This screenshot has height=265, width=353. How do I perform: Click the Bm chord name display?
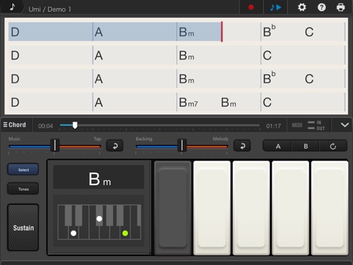click(98, 177)
